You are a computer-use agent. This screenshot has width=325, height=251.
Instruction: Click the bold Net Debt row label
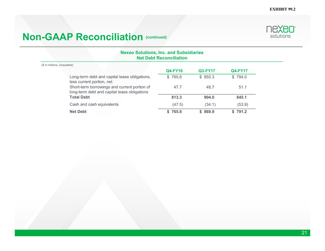tap(78, 112)
